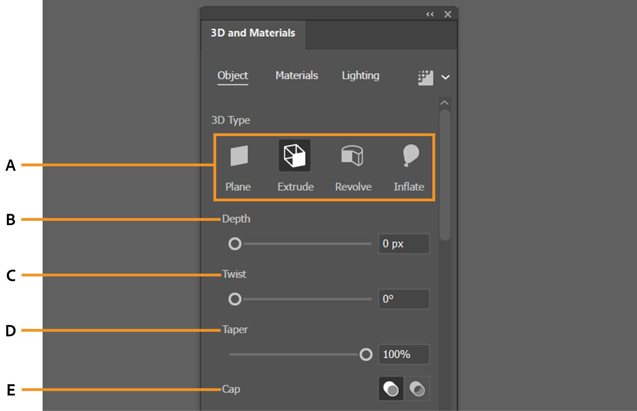Switch to the Lighting tab
Image resolution: width=637 pixels, height=411 pixels.
[360, 76]
